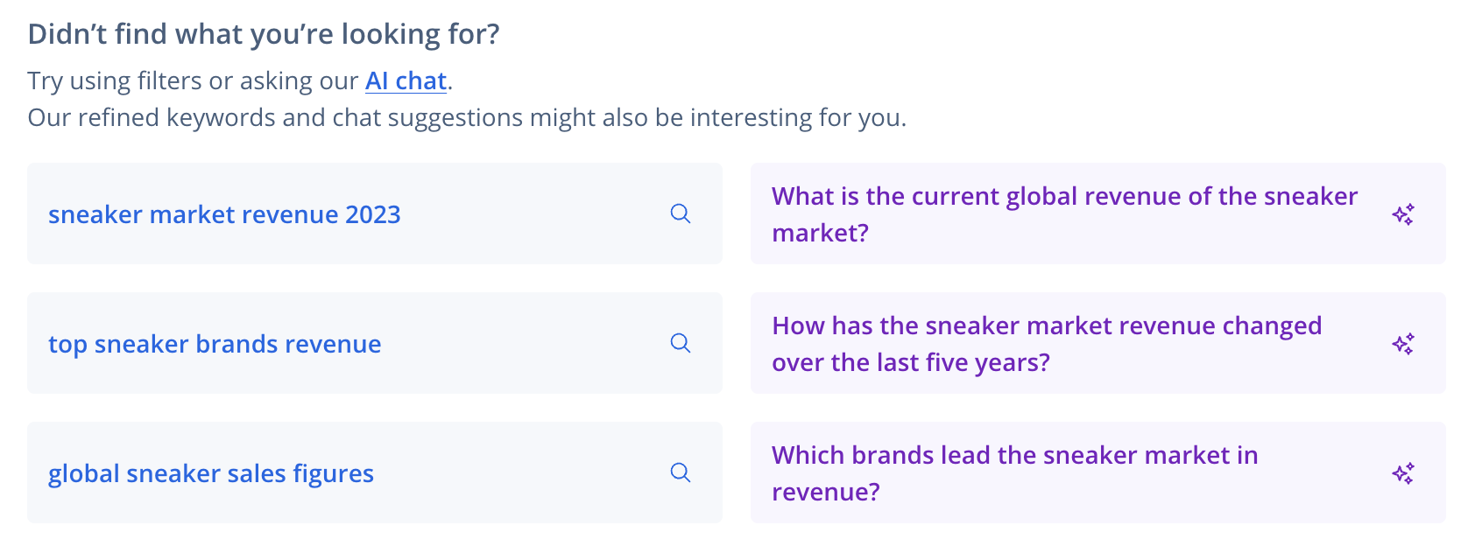1468x546 pixels.
Task: Search the keyword "sneaker market revenue 2023"
Action: [x=224, y=214]
